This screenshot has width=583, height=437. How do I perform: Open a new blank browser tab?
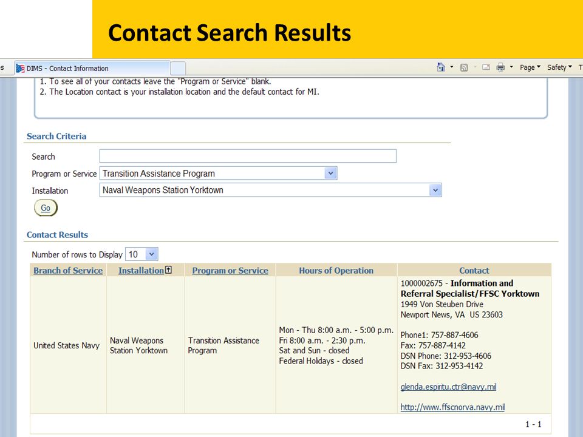178,69
